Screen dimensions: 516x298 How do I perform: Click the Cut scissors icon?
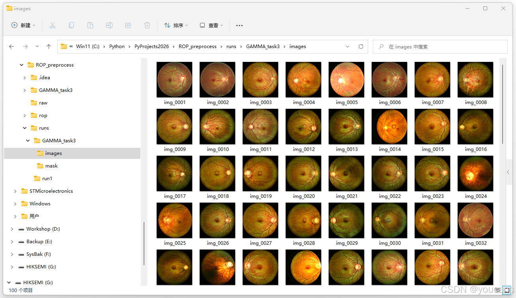(x=52, y=25)
